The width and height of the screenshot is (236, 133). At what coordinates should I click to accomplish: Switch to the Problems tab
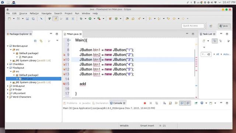coord(70,103)
